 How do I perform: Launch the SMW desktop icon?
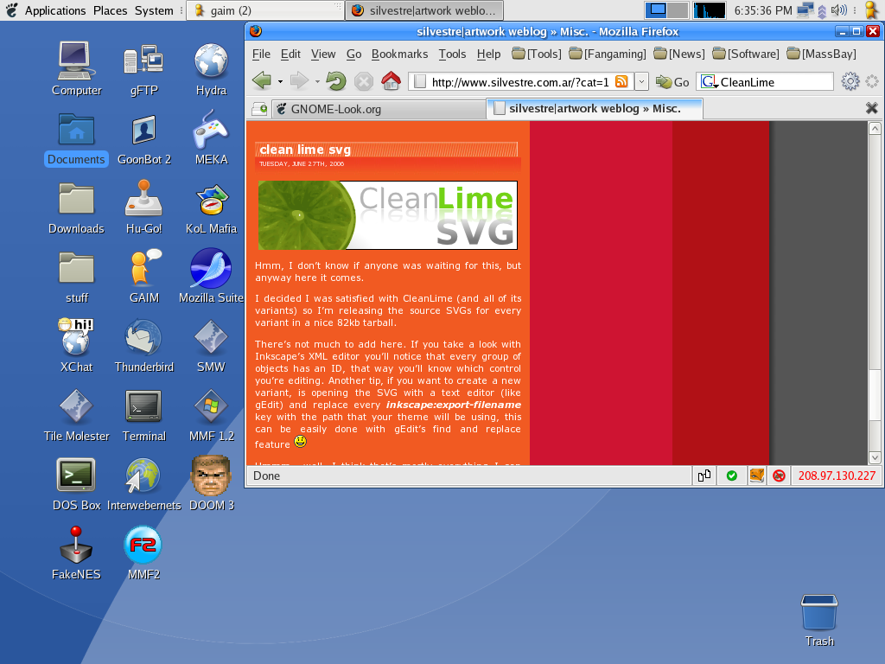coord(211,346)
